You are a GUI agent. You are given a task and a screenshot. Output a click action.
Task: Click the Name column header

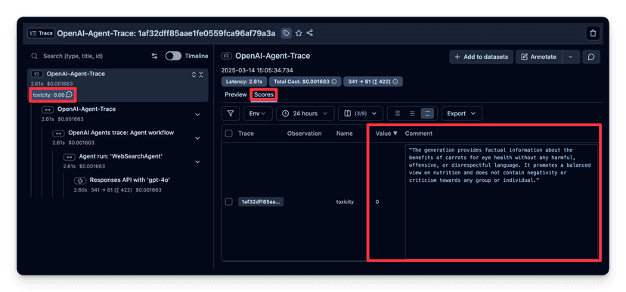(344, 134)
